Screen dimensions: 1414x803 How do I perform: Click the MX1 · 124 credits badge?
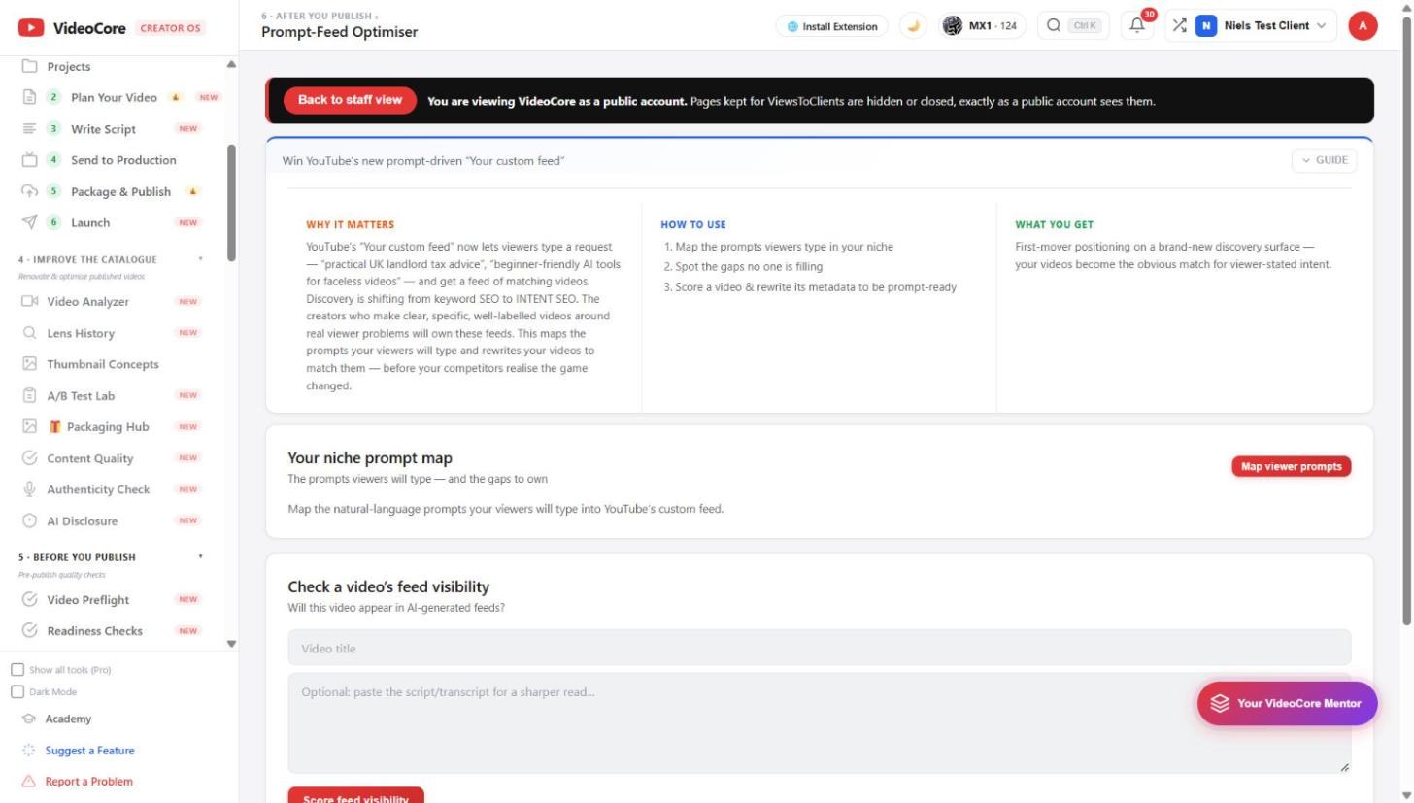(x=981, y=26)
